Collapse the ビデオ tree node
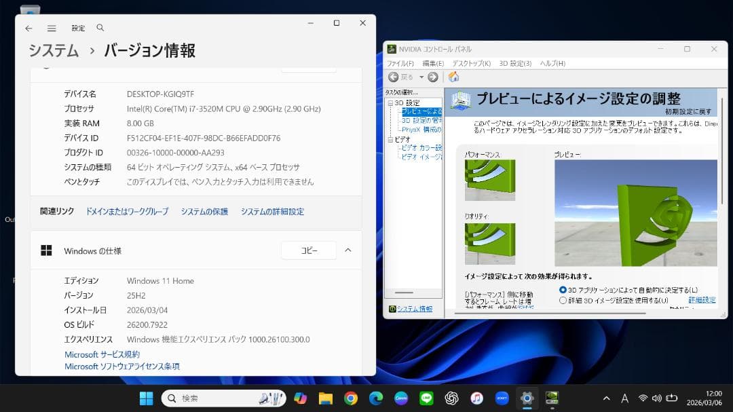This screenshot has width=733, height=412. tap(390, 139)
